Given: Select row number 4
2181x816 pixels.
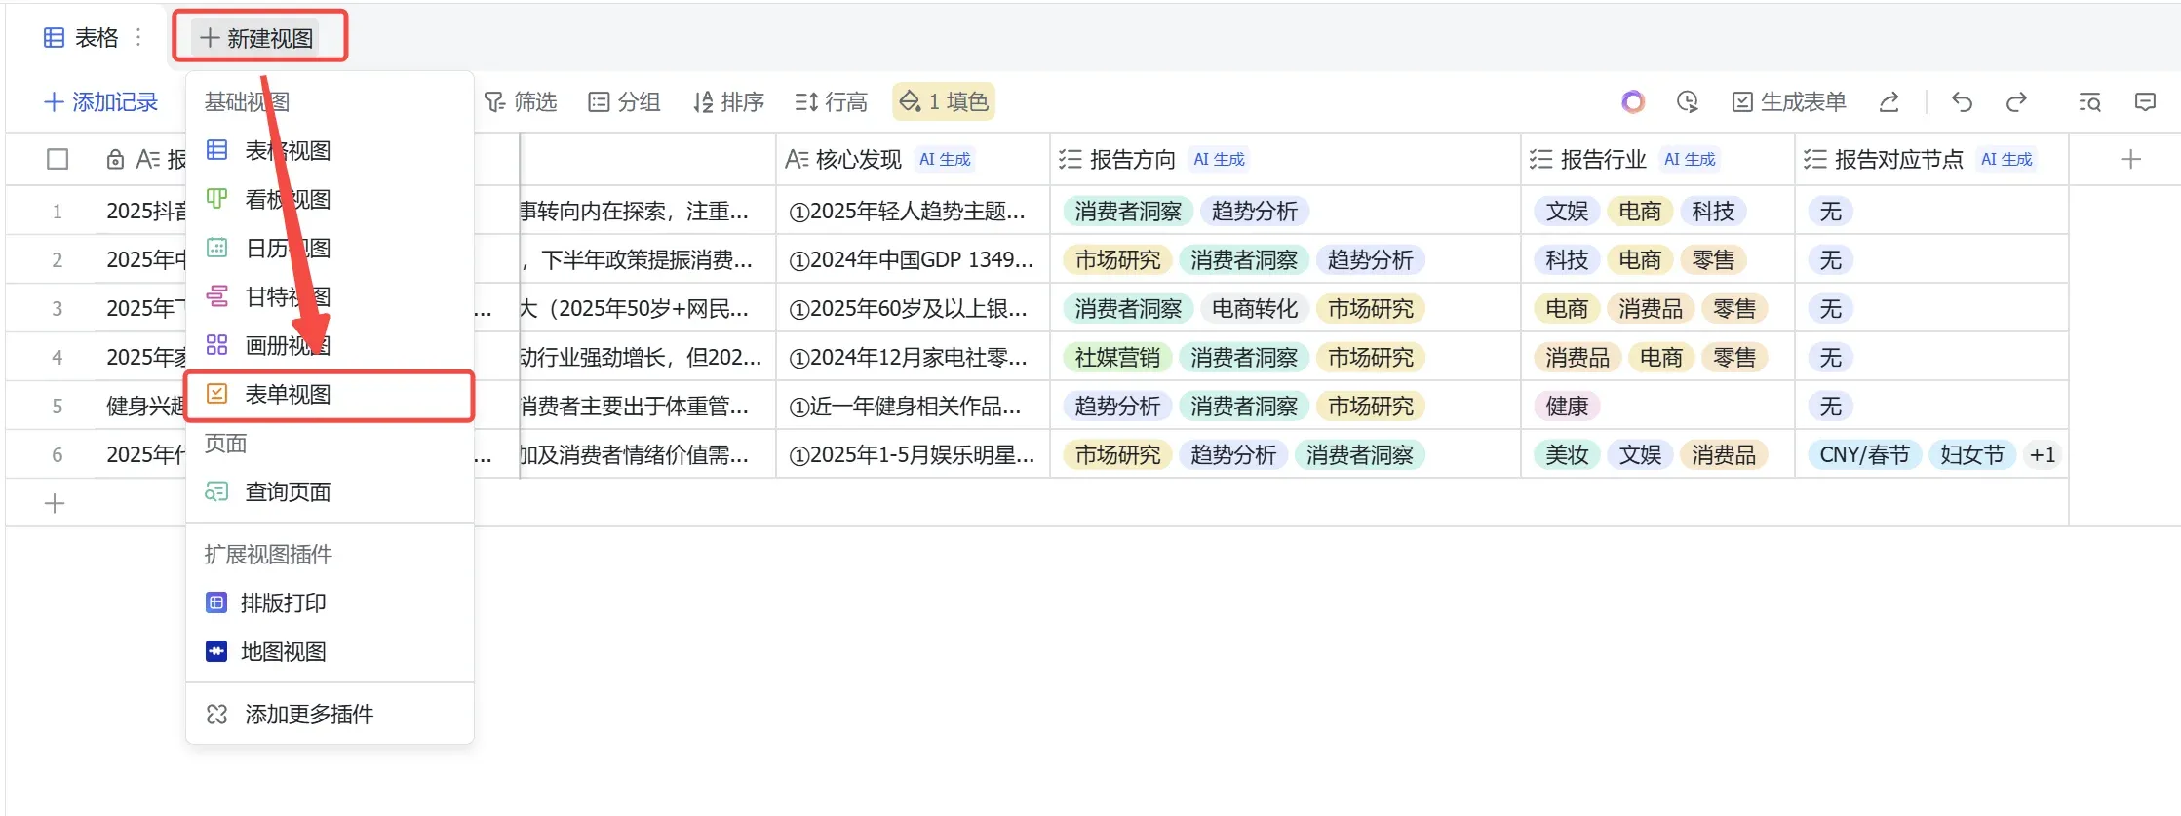Looking at the screenshot, I should (58, 357).
